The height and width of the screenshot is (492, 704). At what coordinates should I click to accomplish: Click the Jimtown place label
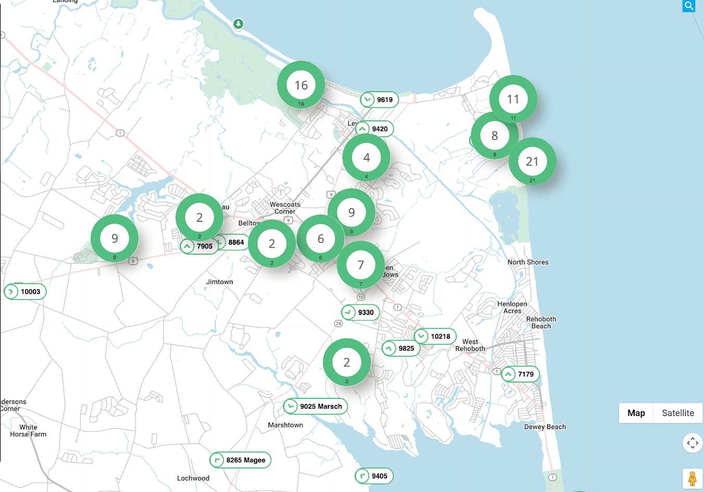coord(219,282)
